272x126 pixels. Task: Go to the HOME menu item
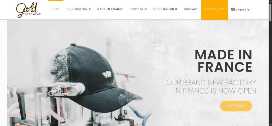[x=56, y=9]
